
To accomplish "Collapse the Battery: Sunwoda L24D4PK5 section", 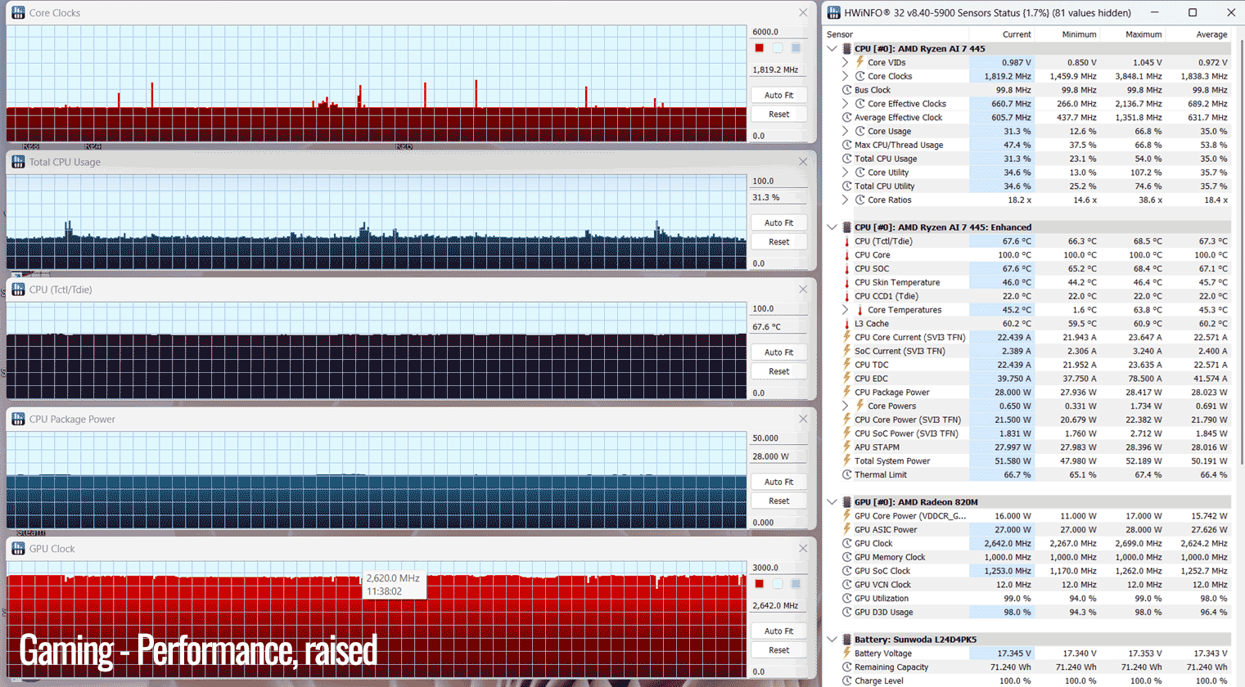I will [832, 640].
